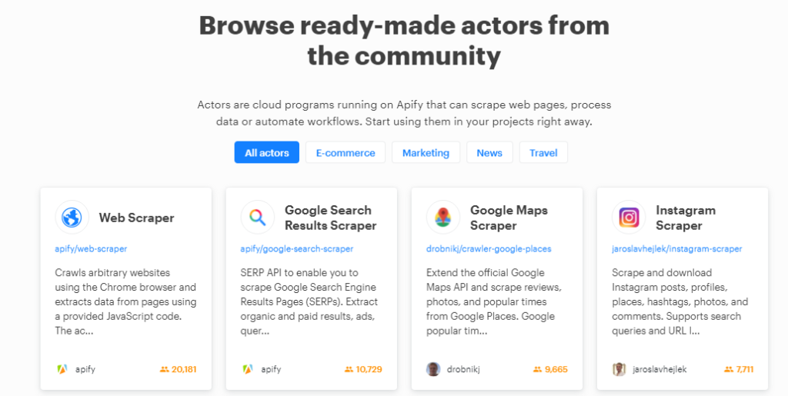
Task: Show News category actors
Action: tap(489, 152)
